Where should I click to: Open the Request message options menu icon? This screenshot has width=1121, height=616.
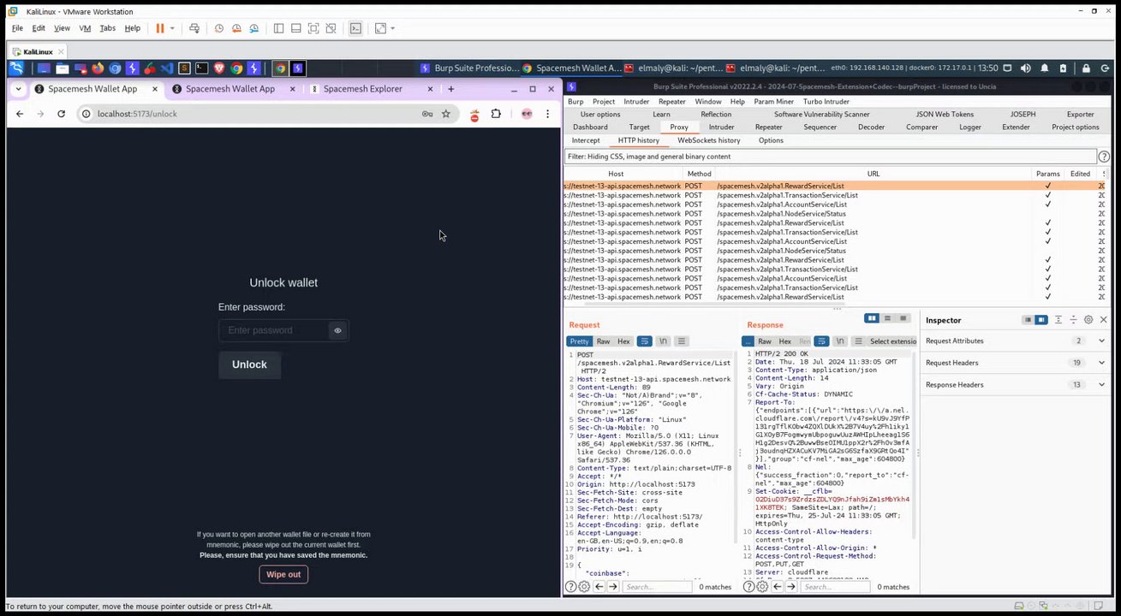(682, 341)
